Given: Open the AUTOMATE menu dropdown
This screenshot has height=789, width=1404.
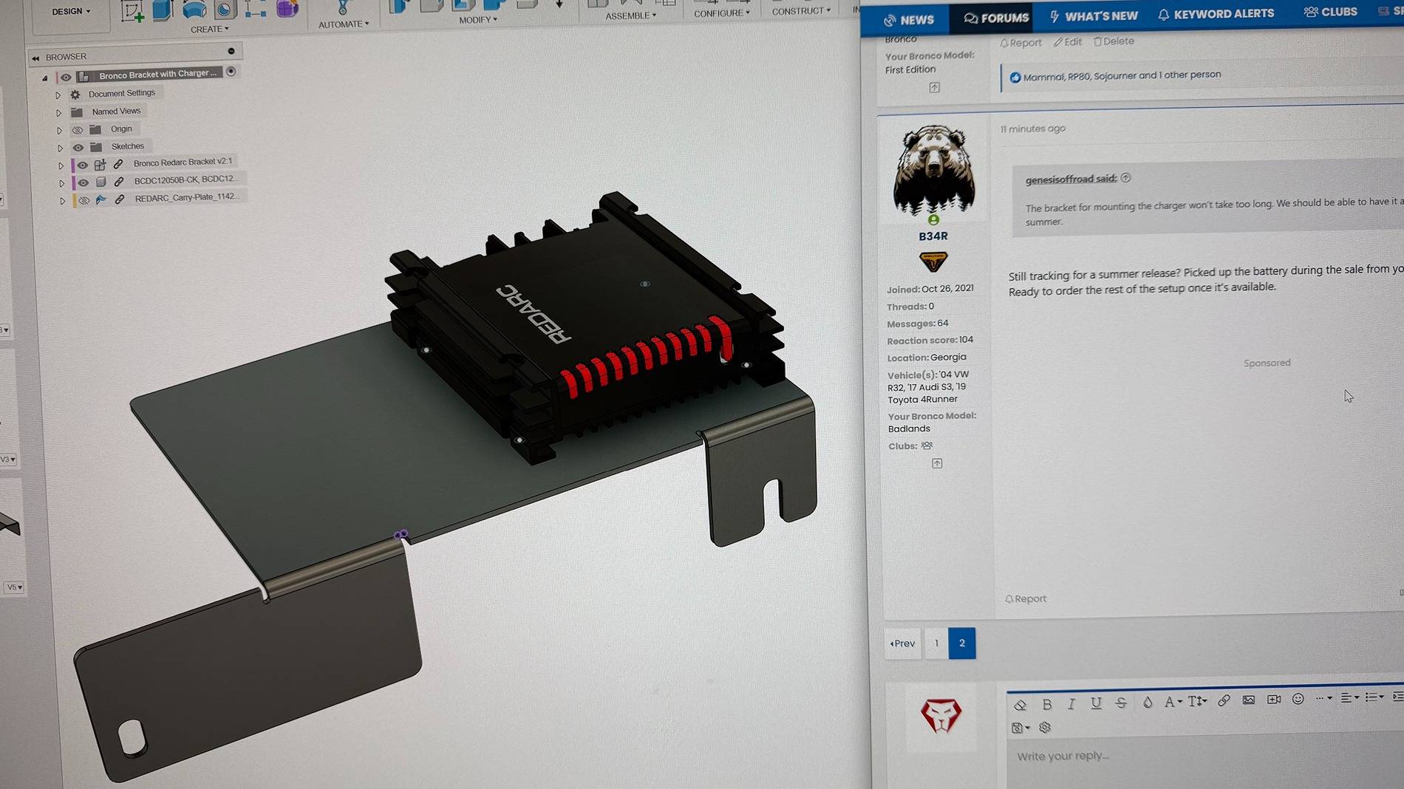Looking at the screenshot, I should coord(344,24).
